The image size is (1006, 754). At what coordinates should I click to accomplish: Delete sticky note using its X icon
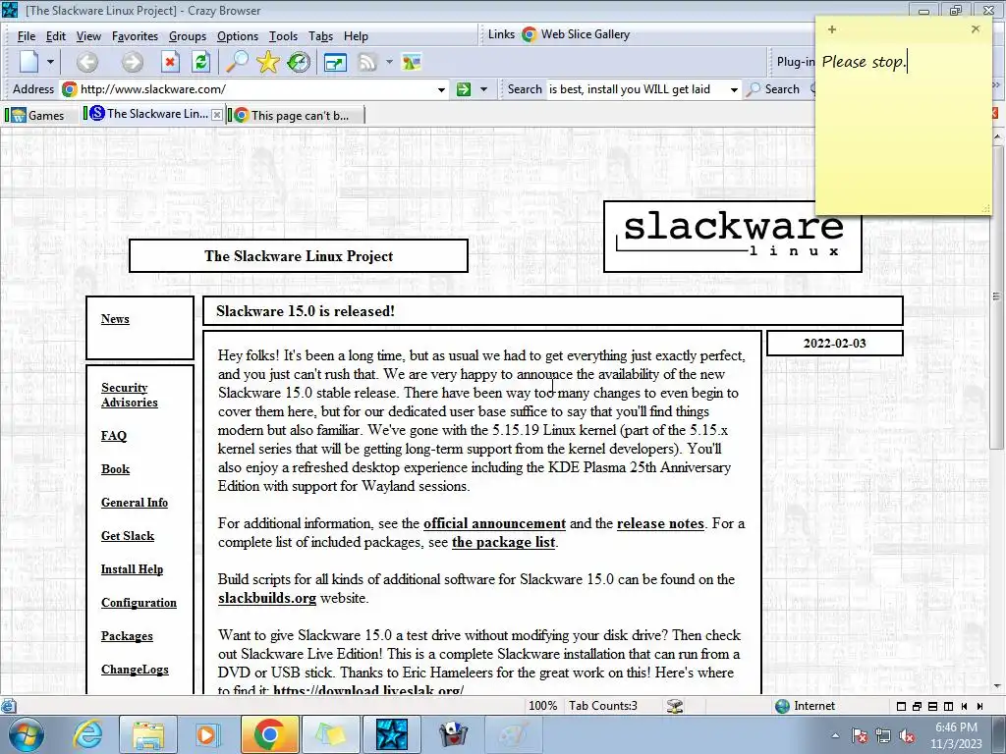[x=976, y=28]
